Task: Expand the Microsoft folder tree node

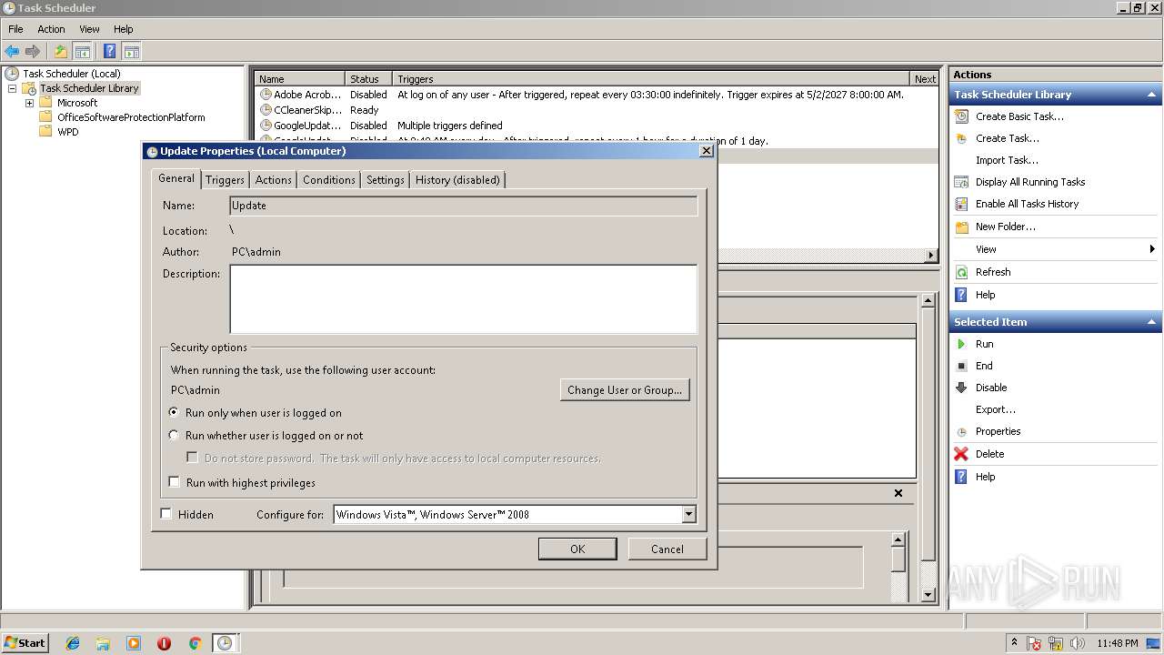Action: 29,103
